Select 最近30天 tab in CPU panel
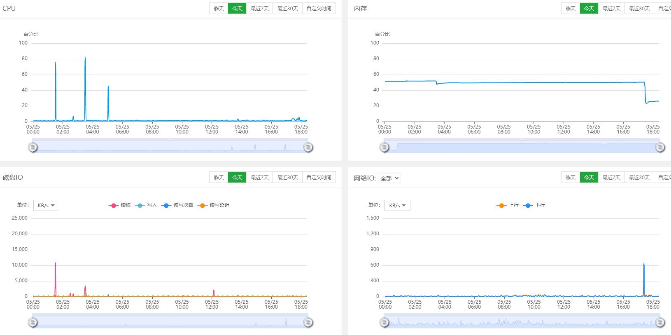Screen dimensions: 671x335 287,8
